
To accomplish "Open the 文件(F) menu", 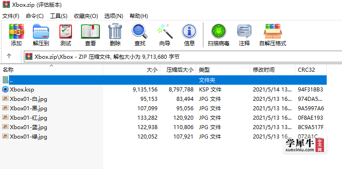I will point(11,16).
